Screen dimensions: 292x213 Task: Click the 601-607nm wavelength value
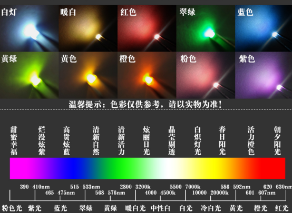[x=260, y=192]
